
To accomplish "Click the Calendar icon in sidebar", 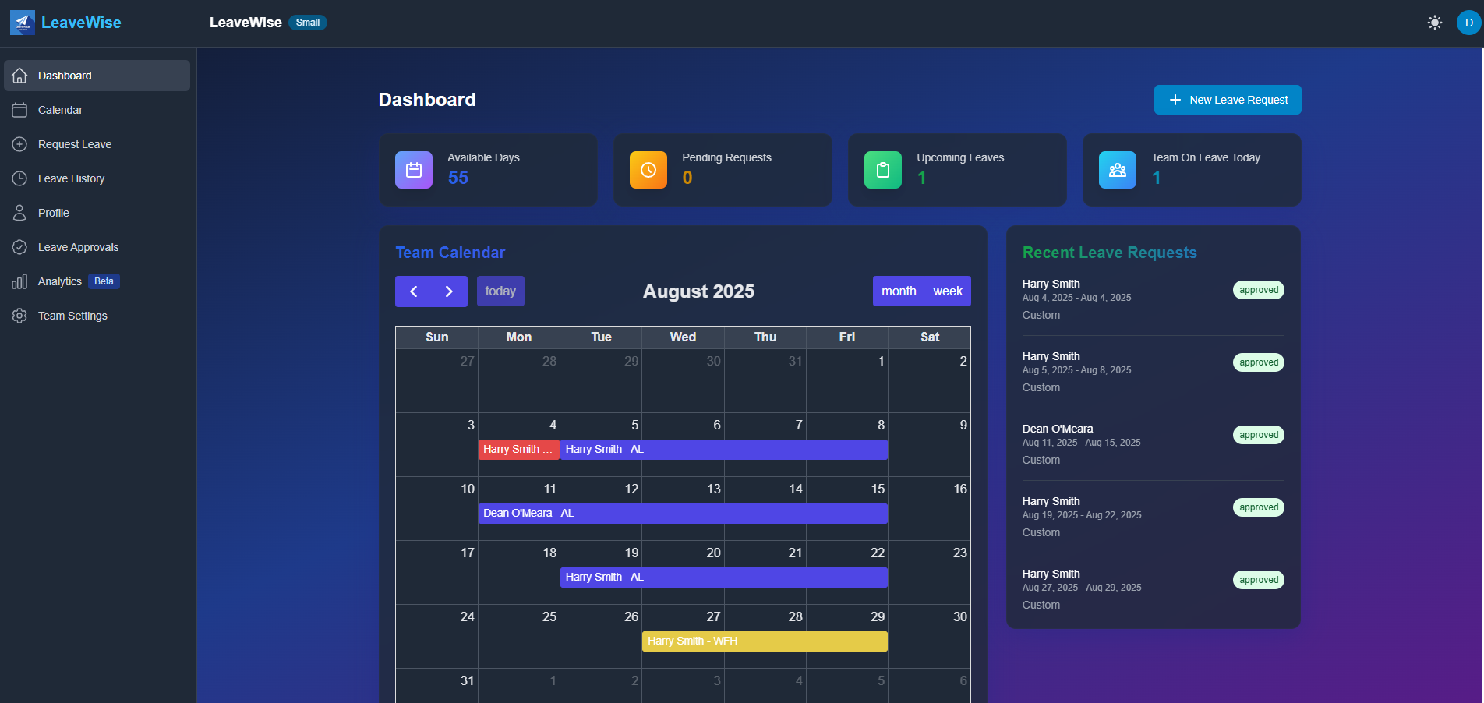I will [x=19, y=110].
